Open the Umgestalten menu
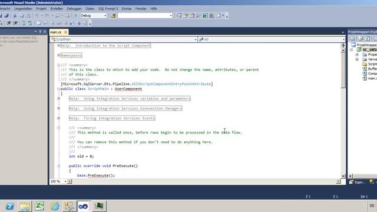 (x=23, y=9)
